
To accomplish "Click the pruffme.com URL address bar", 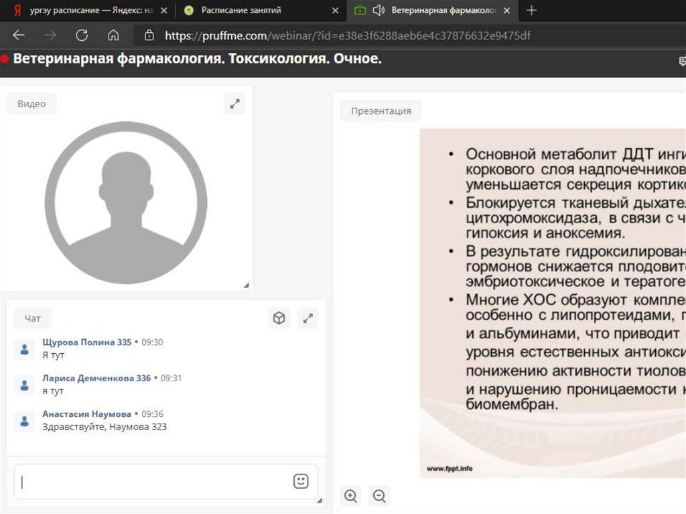I will (x=348, y=36).
